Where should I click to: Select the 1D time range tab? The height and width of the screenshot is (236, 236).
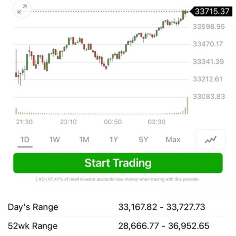click(x=25, y=140)
